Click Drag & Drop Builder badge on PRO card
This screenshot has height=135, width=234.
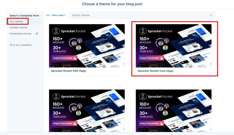[64, 58]
